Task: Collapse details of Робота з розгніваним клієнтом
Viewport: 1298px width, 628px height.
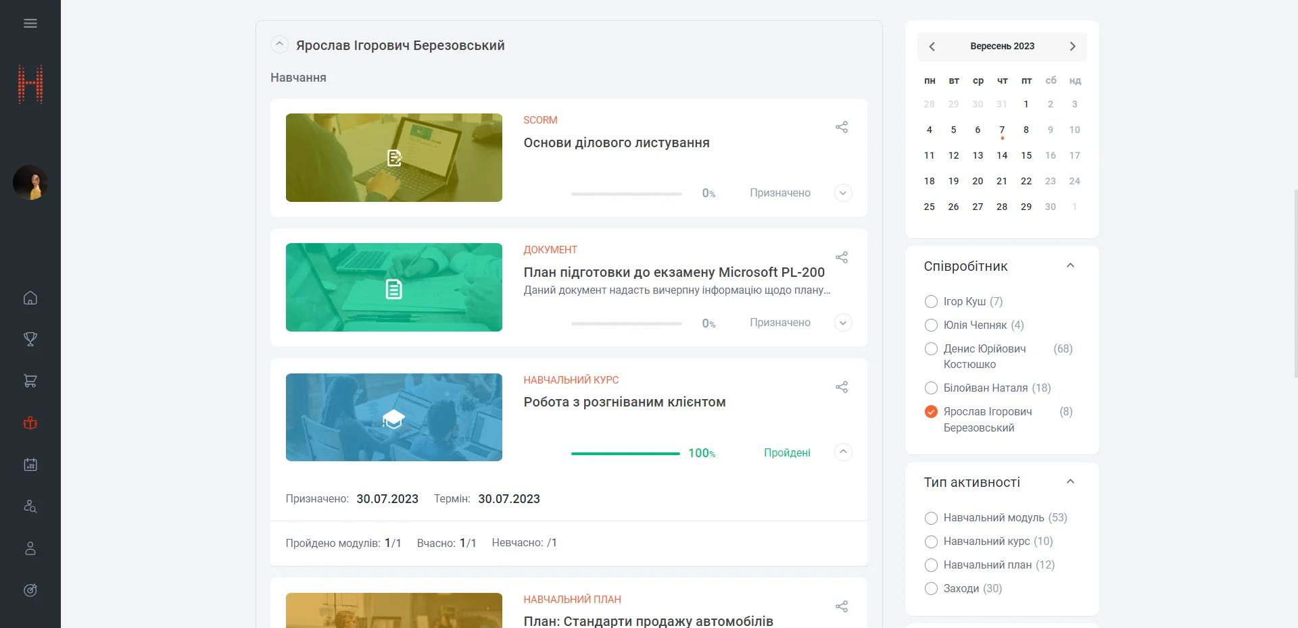Action: coord(843,452)
